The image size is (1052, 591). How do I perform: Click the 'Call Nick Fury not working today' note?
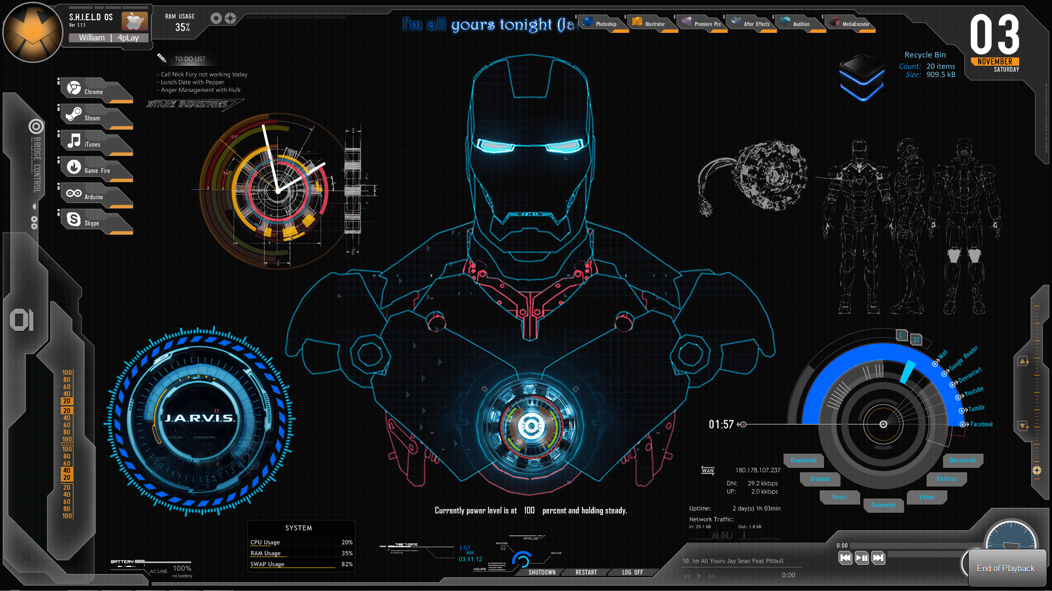202,74
